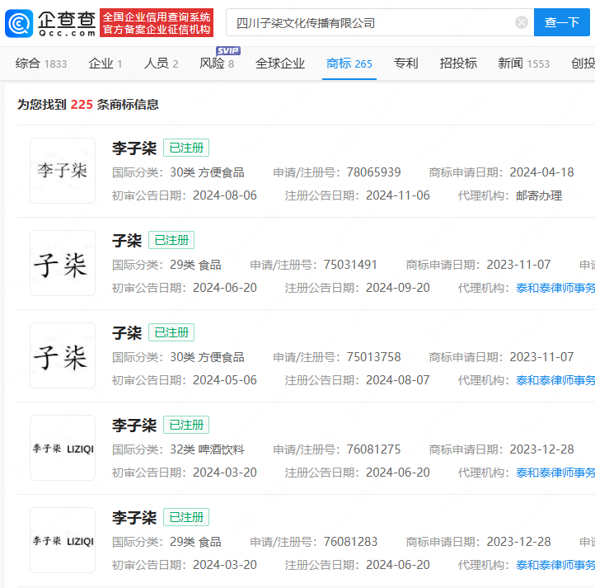This screenshot has width=595, height=588.
Task: Select registration number 75031491
Action: coord(350,265)
